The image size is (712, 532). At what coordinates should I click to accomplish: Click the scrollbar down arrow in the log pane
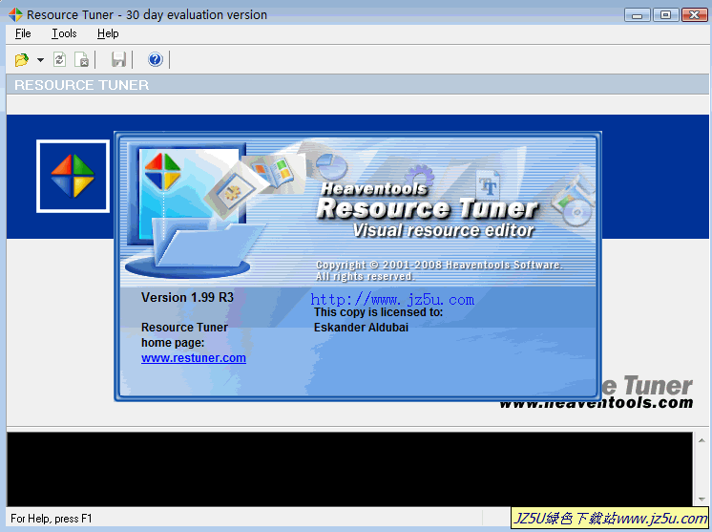pyautogui.click(x=702, y=500)
